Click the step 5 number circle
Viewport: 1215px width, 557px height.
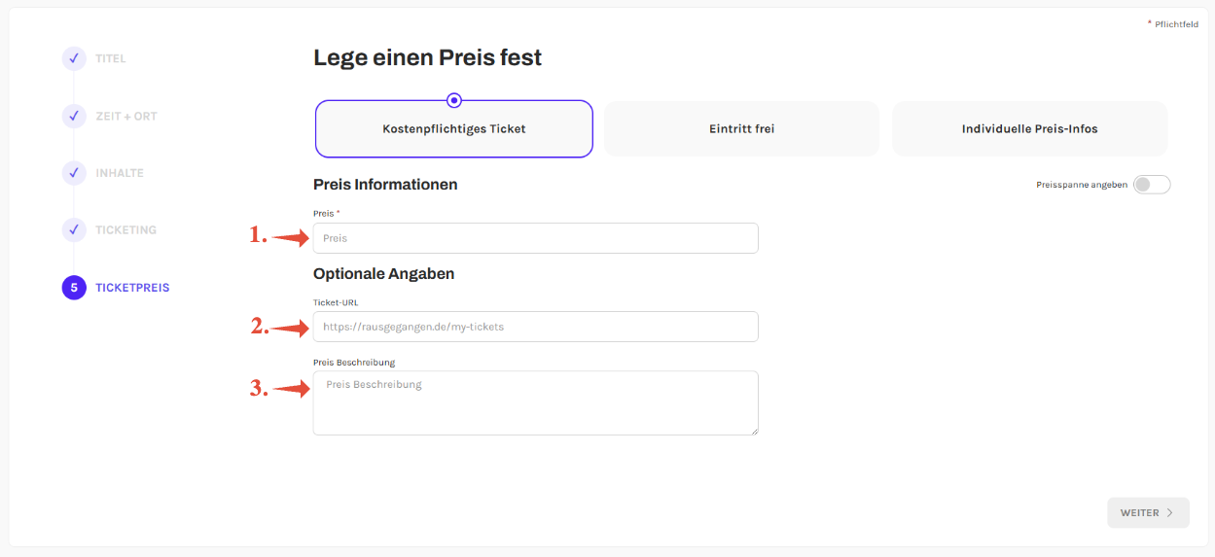pyautogui.click(x=74, y=288)
